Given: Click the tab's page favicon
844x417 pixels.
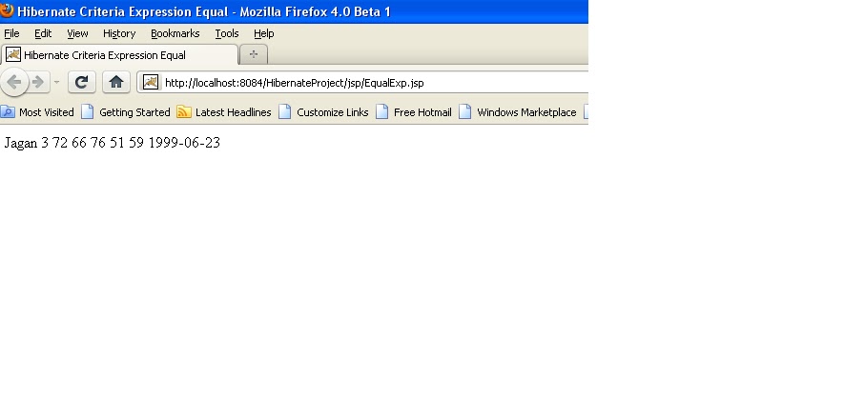Looking at the screenshot, I should click(x=13, y=54).
